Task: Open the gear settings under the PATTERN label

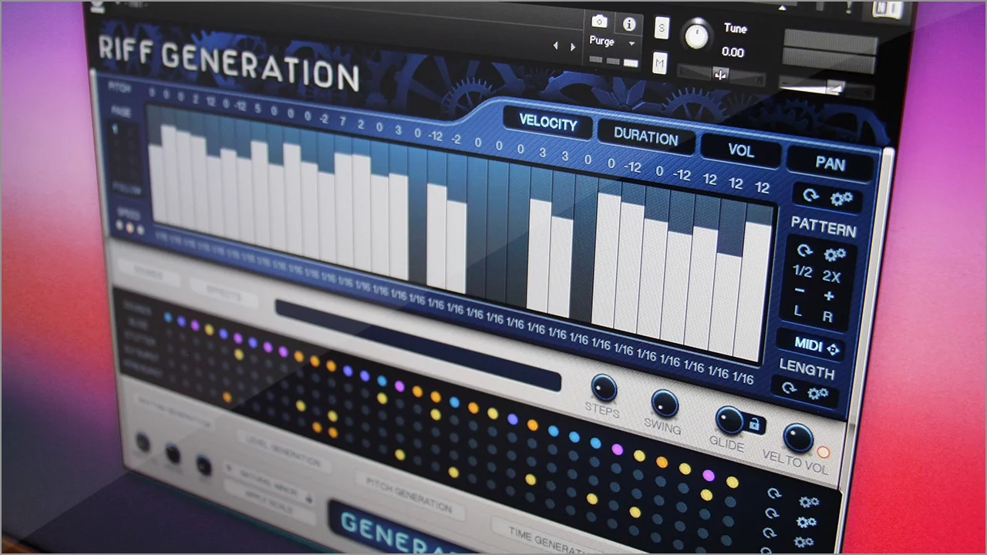Action: [x=834, y=254]
